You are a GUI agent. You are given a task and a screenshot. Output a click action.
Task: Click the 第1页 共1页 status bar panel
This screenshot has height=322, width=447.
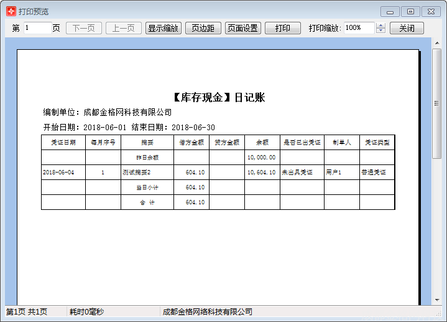click(27, 311)
